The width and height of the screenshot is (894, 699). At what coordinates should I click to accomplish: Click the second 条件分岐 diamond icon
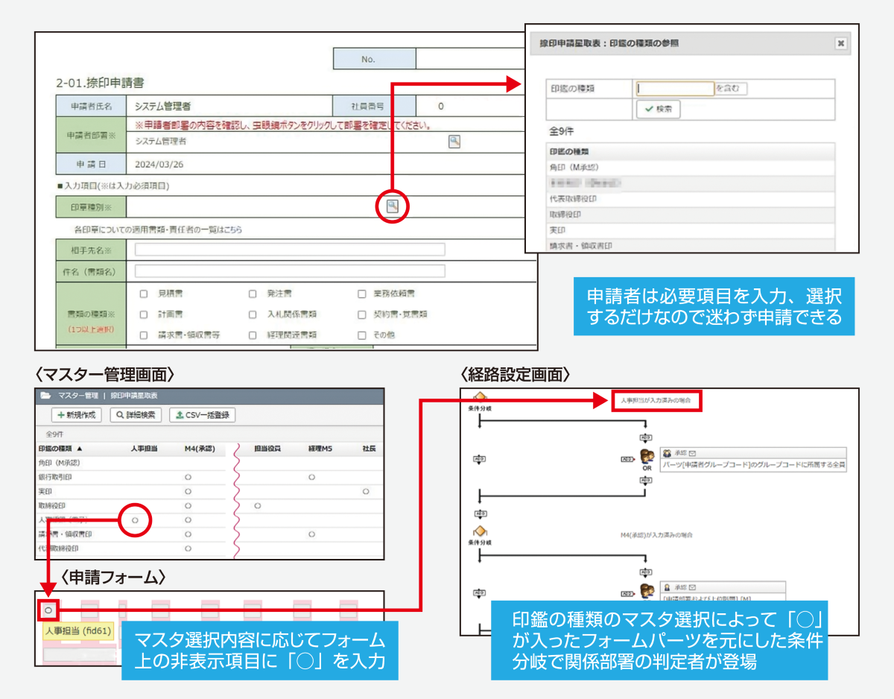(x=480, y=531)
